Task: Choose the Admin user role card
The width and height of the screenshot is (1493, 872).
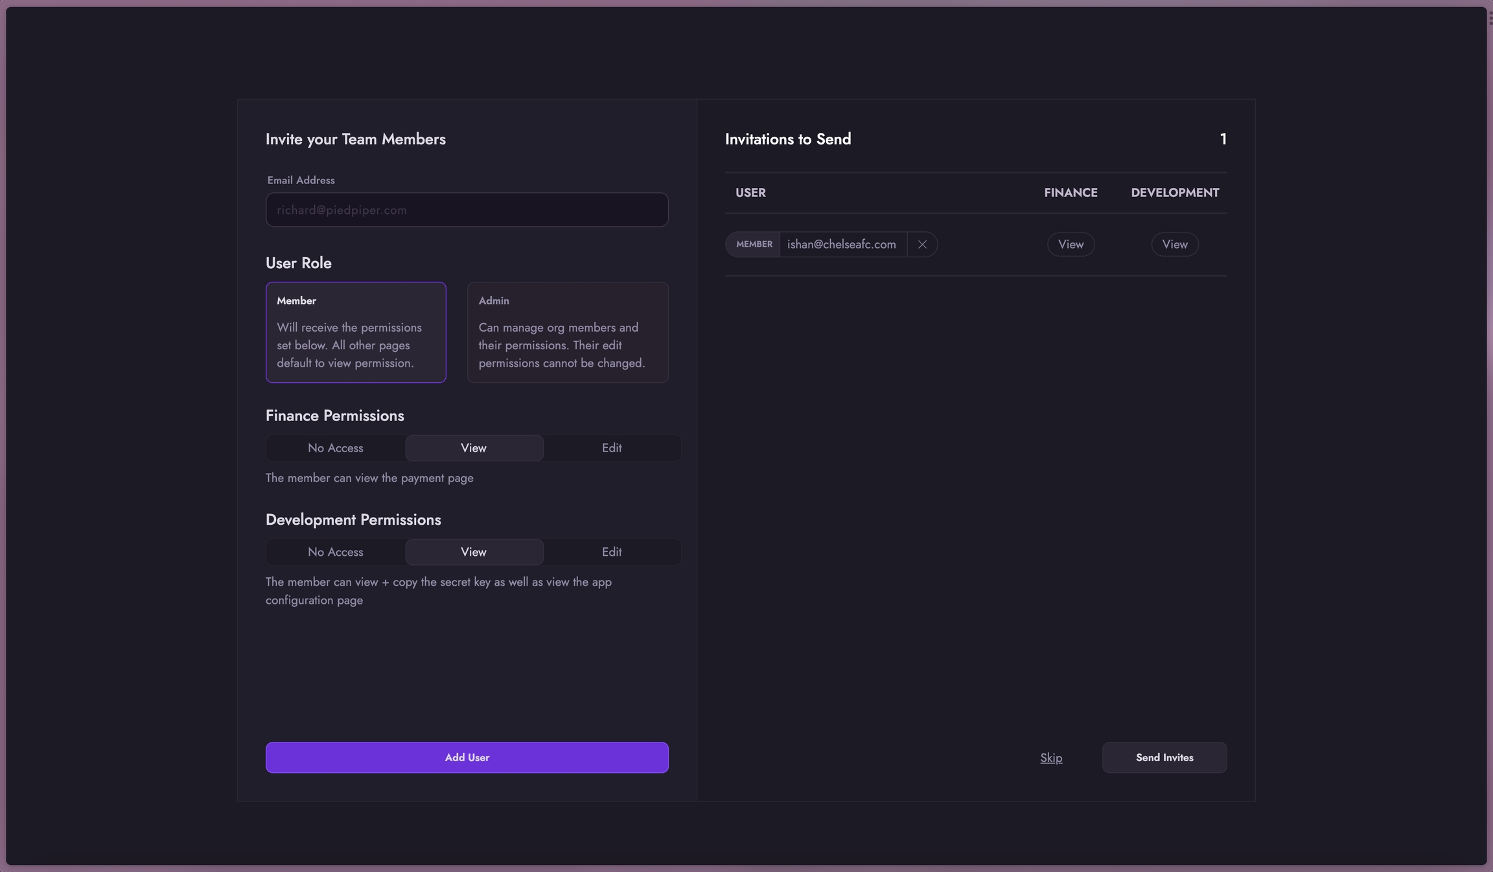Action: pyautogui.click(x=568, y=332)
